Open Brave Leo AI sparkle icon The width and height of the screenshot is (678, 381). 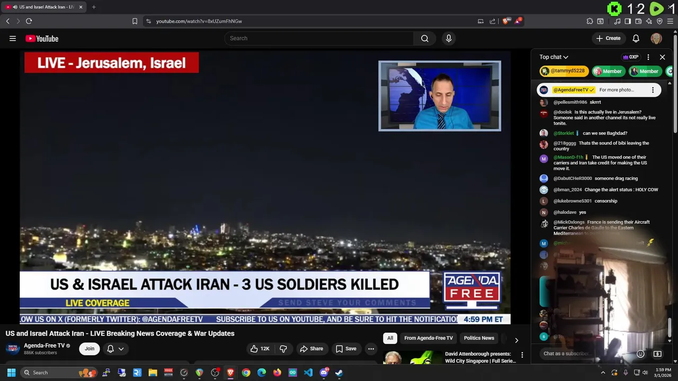649,21
